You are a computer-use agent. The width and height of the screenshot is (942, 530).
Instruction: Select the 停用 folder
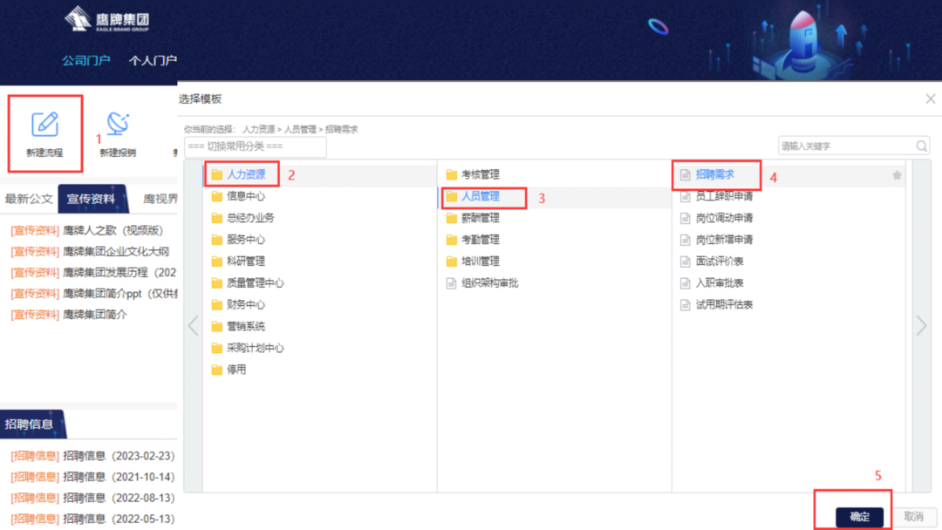tap(229, 369)
